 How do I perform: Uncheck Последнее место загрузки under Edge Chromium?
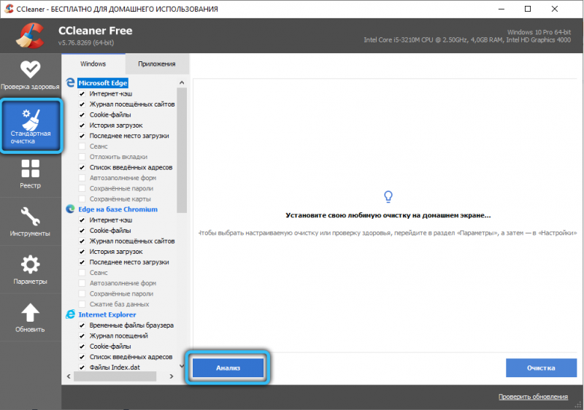pyautogui.click(x=82, y=262)
